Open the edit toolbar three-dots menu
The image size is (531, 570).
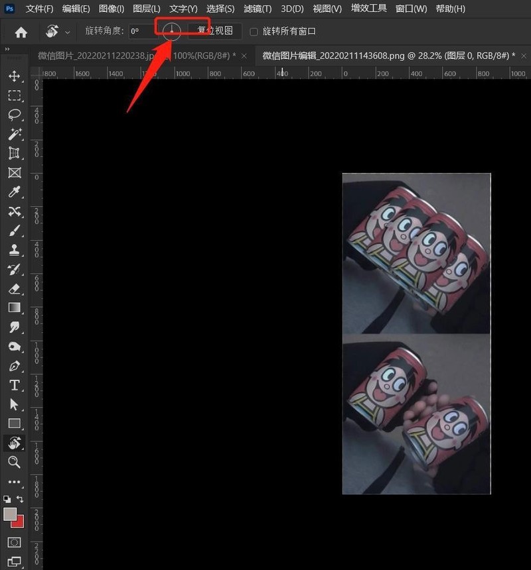(14, 482)
